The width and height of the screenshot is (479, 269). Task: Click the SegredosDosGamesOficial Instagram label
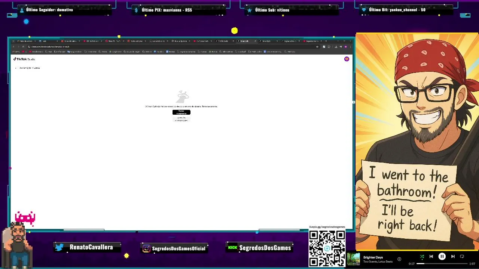(179, 248)
